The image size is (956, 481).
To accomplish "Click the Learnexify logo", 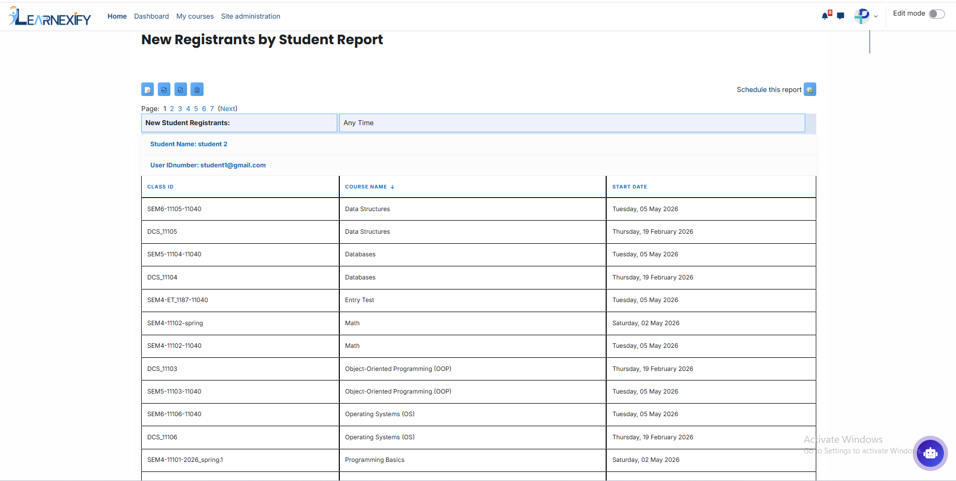I will (50, 16).
